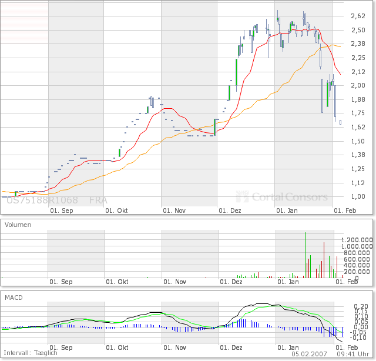The image size is (376, 361).
Task: Click the Volumen panel title
Action: [x=18, y=225]
